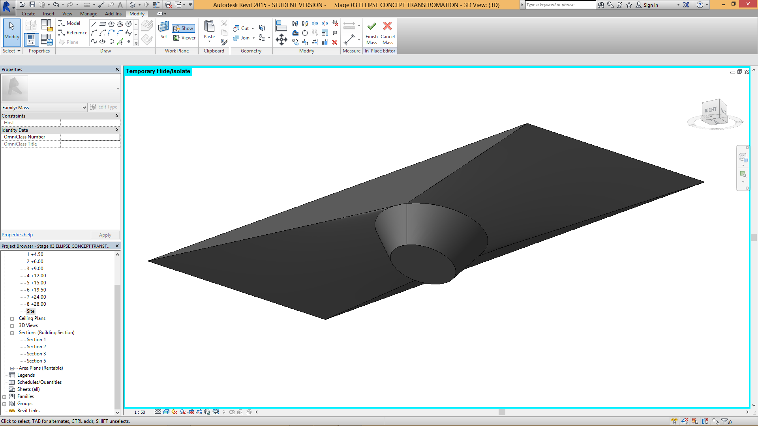Open the Visual Style icon in view bar

pyautogui.click(x=166, y=412)
